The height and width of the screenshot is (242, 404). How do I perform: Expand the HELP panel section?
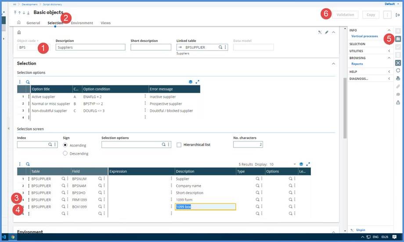coord(389,72)
